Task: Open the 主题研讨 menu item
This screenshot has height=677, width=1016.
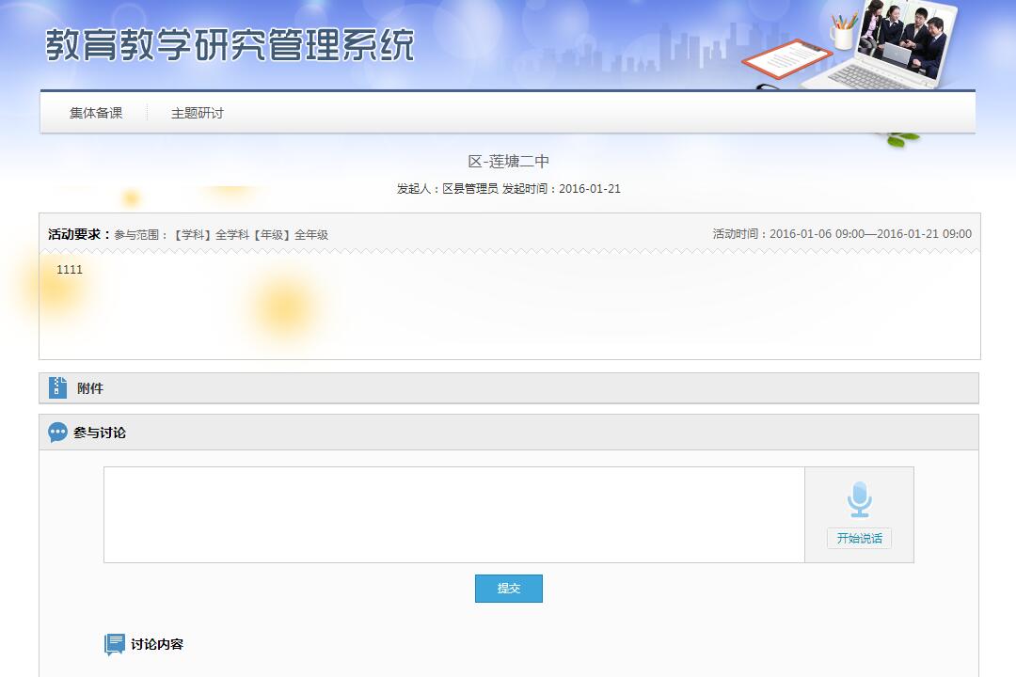Action: [197, 114]
